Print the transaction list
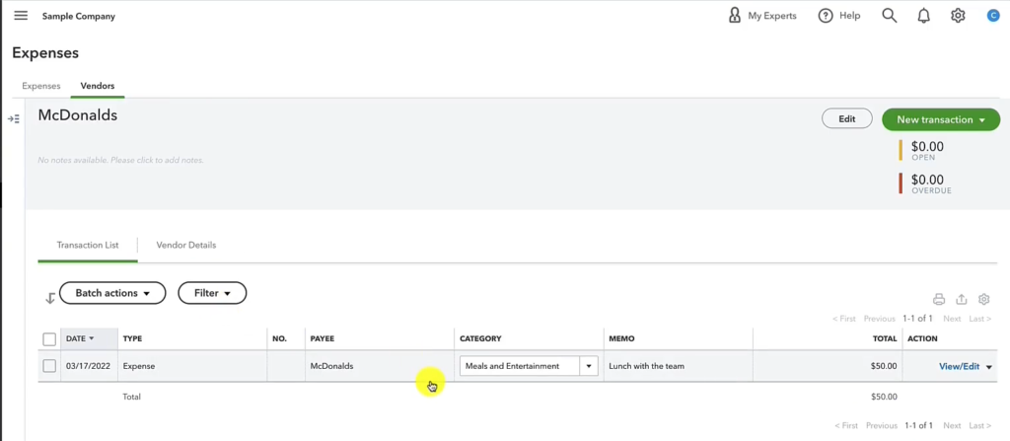1010x441 pixels. [x=939, y=299]
